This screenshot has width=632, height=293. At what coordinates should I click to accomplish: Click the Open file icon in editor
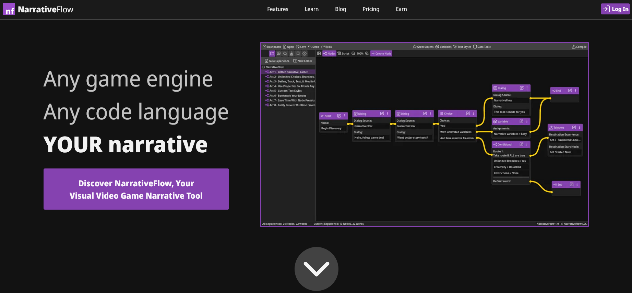(285, 47)
